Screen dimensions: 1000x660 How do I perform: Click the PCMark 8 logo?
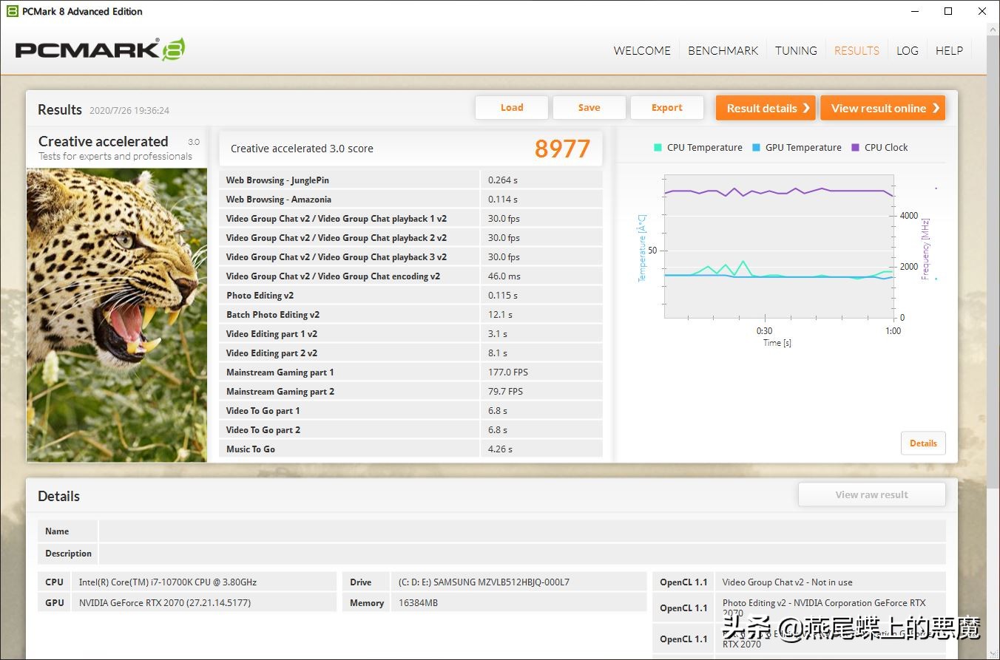pos(100,50)
